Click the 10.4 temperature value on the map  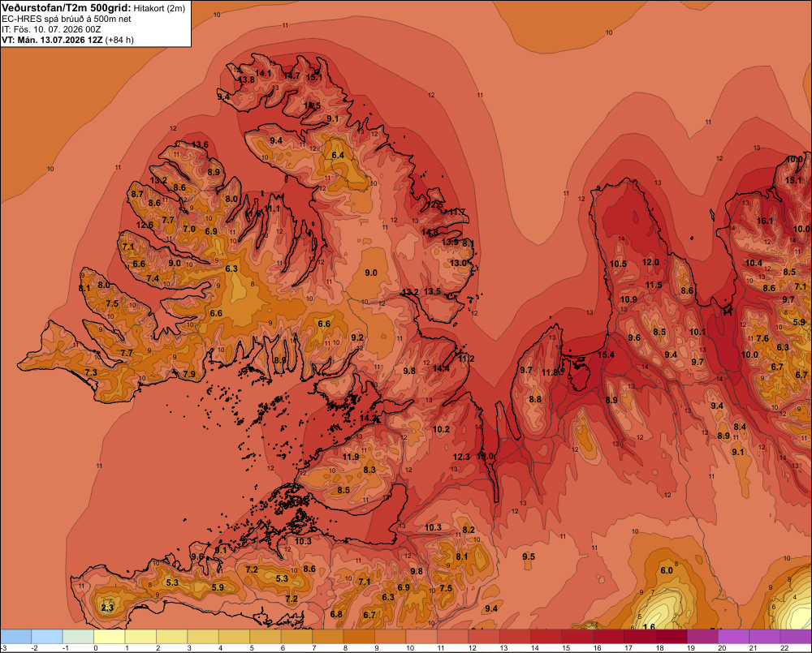(754, 264)
